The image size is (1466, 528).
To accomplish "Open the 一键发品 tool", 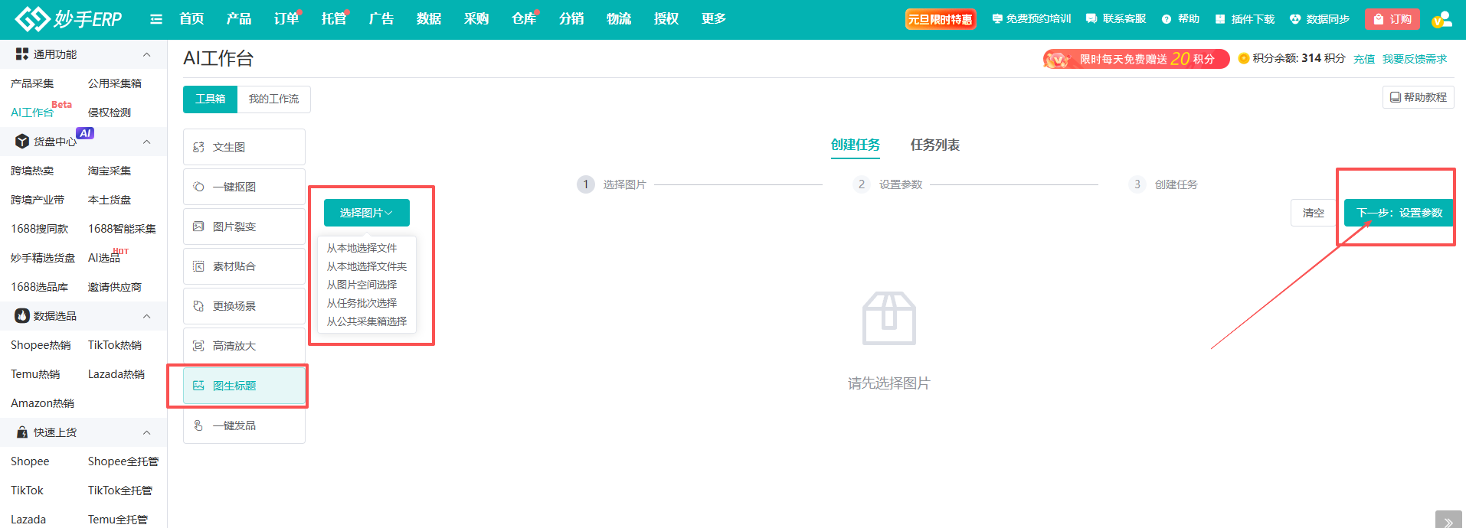I will 244,425.
